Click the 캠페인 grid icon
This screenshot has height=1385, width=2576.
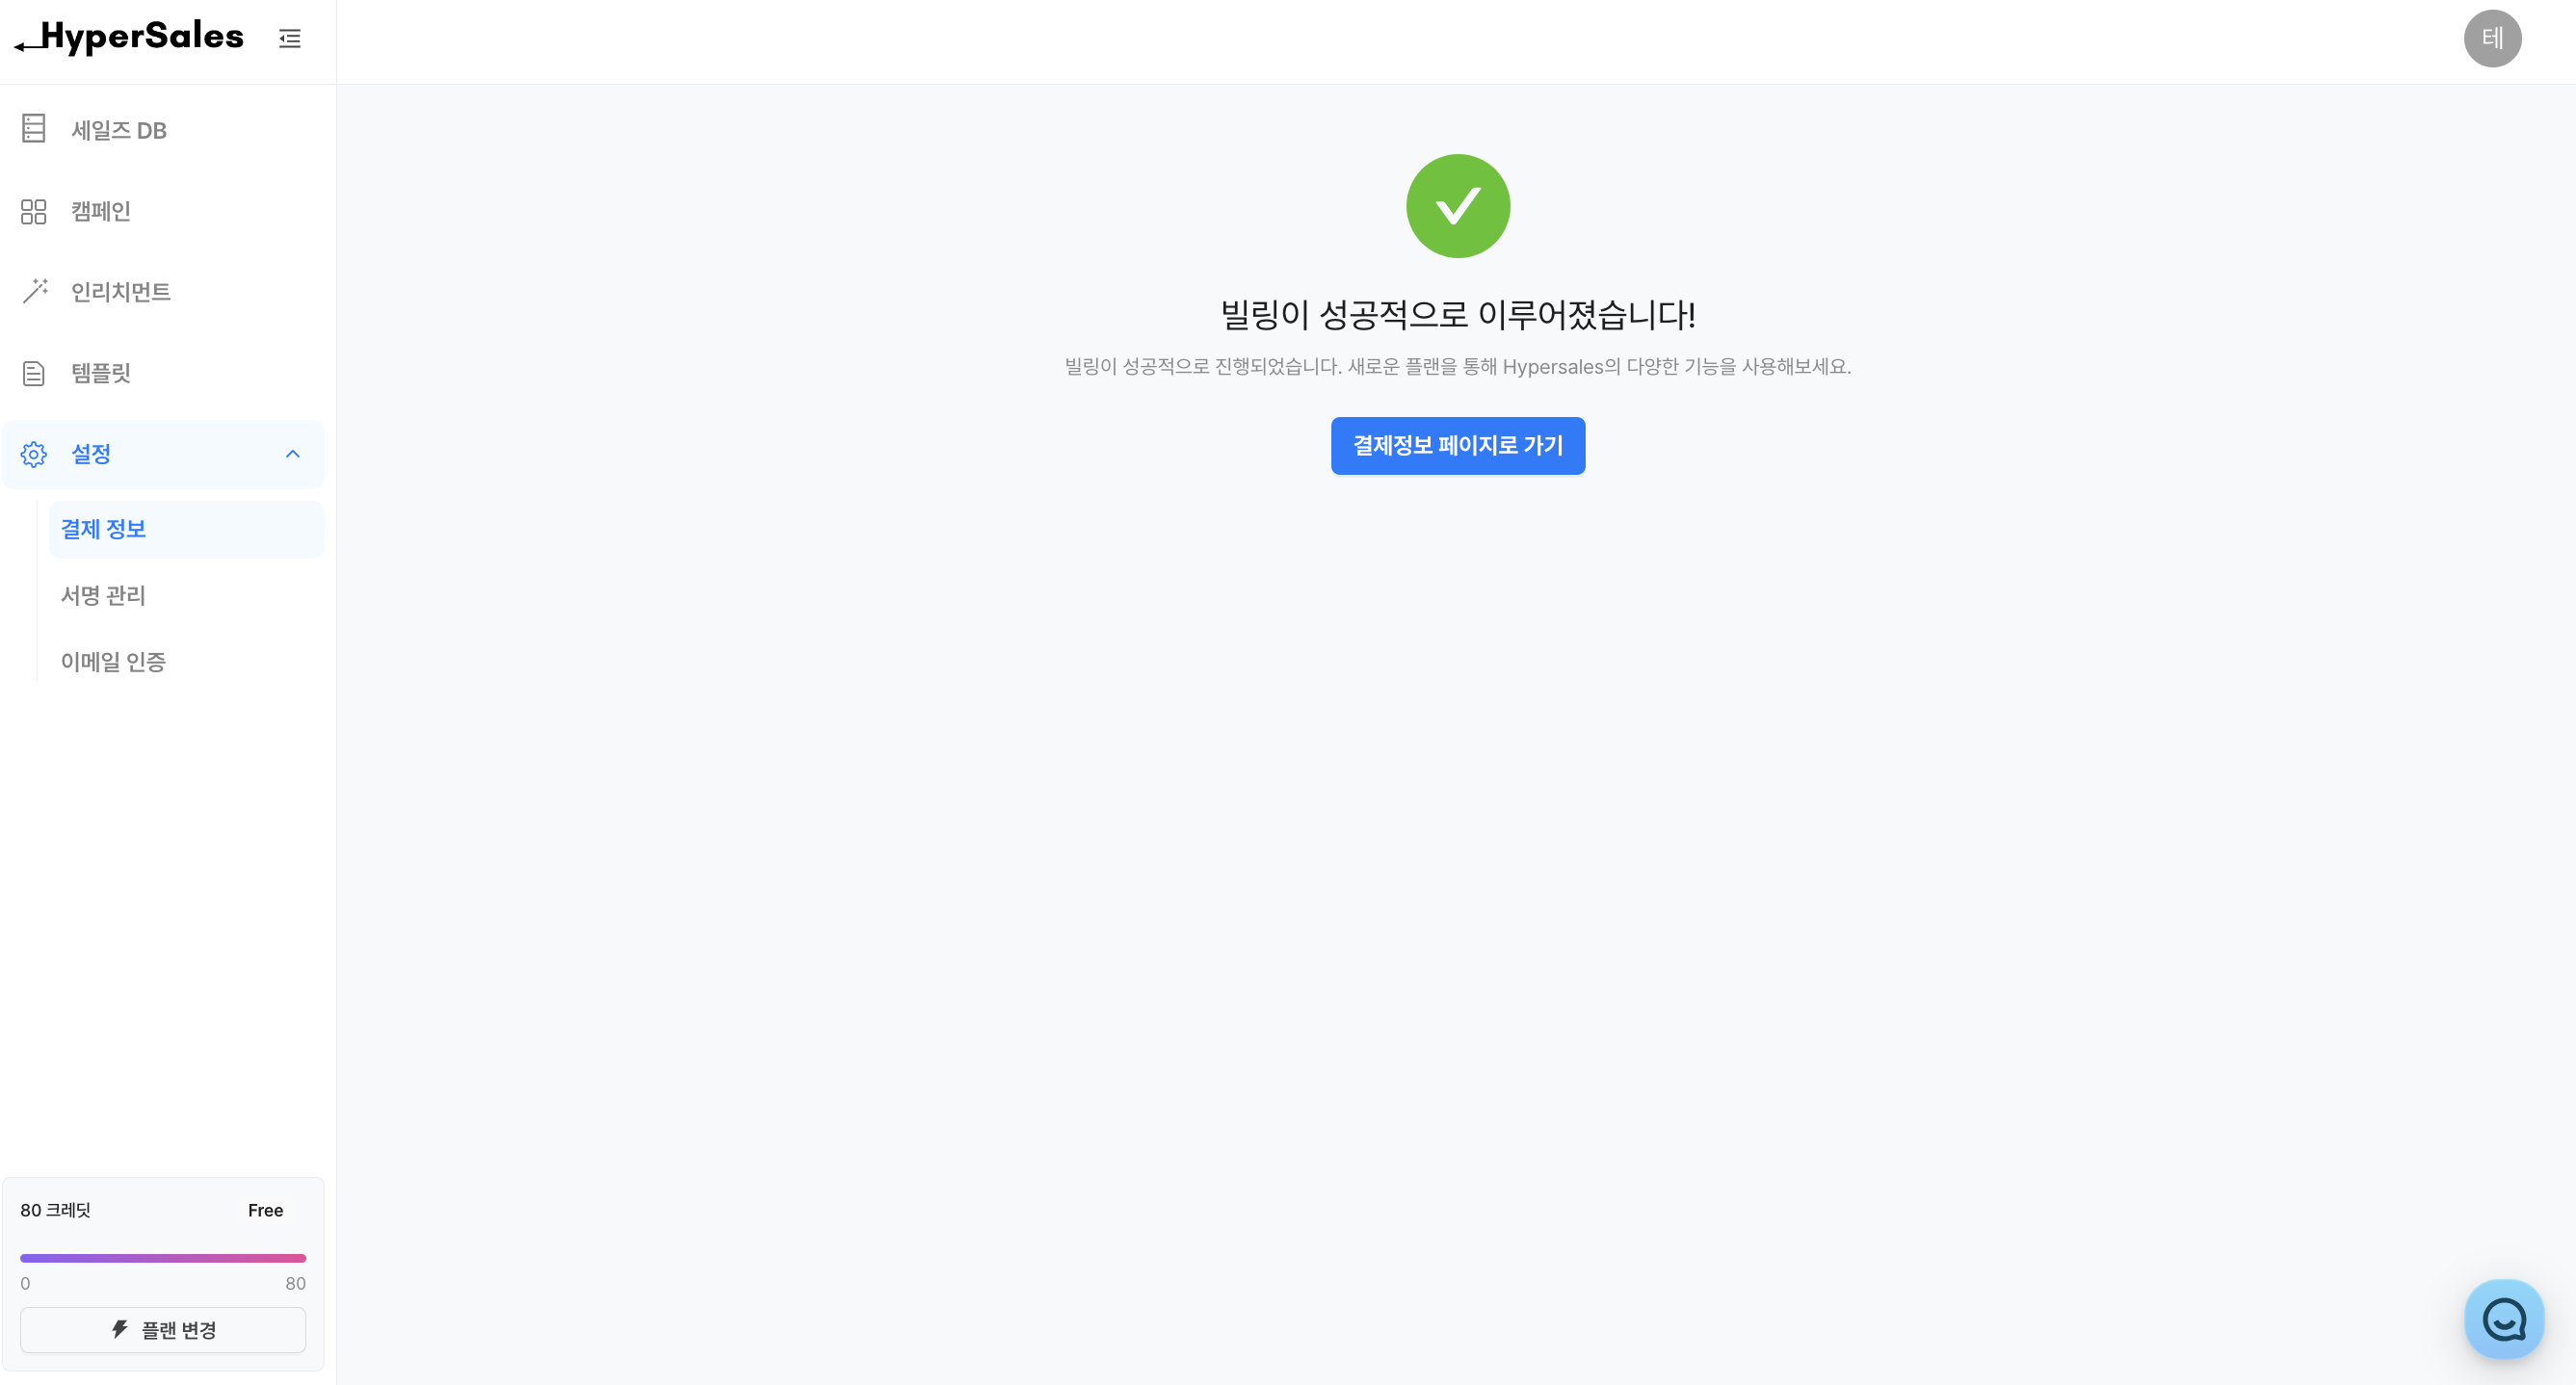(34, 211)
